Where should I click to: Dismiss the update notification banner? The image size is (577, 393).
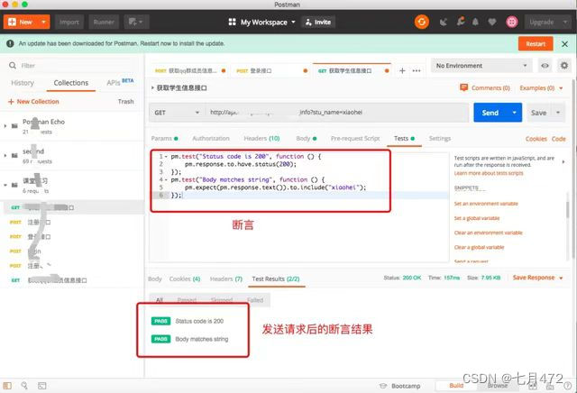[x=565, y=44]
